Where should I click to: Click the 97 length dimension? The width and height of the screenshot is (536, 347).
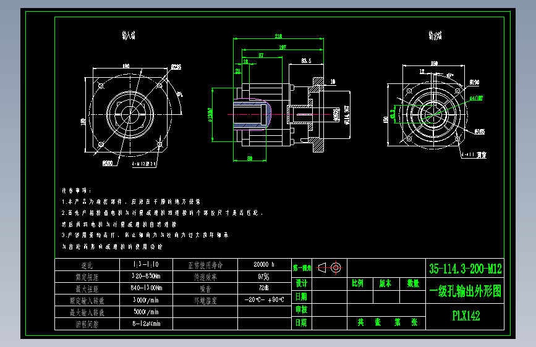[x=261, y=56]
